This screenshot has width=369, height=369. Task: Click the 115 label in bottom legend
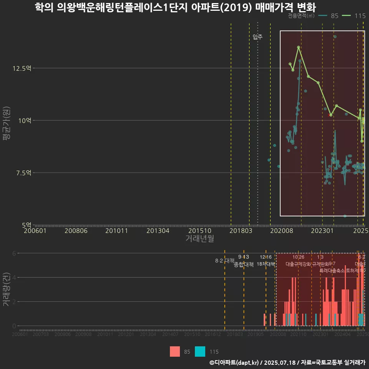tap(214, 352)
